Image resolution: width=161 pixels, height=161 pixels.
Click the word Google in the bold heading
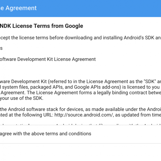(x=74, y=26)
